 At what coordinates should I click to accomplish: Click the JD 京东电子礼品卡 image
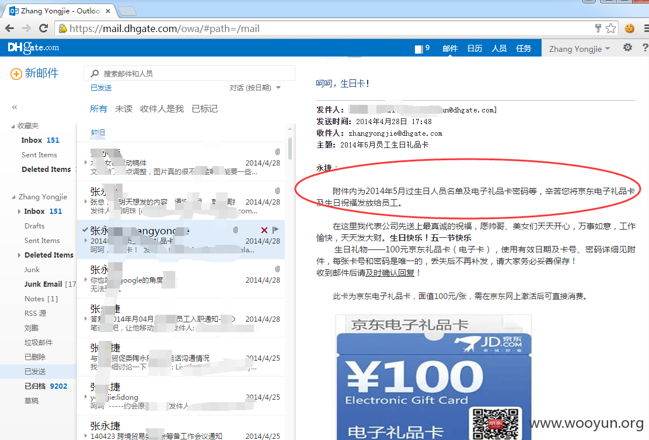tap(434, 377)
